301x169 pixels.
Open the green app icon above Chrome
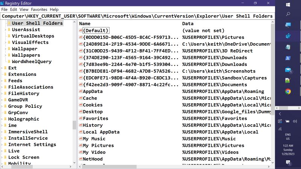pos(288,80)
